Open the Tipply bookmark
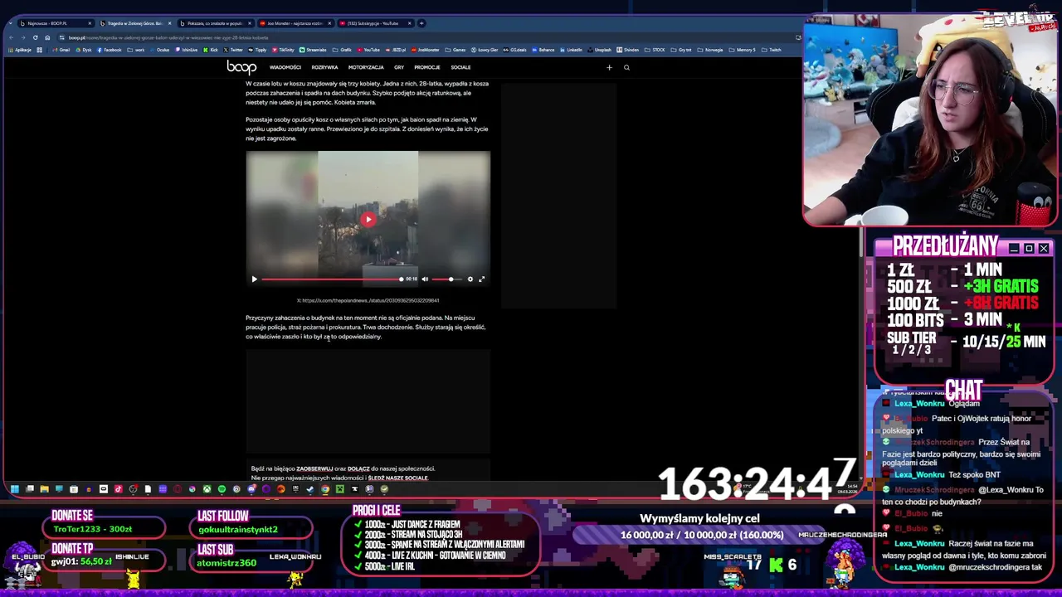Viewport: 1062px width, 597px height. (257, 50)
